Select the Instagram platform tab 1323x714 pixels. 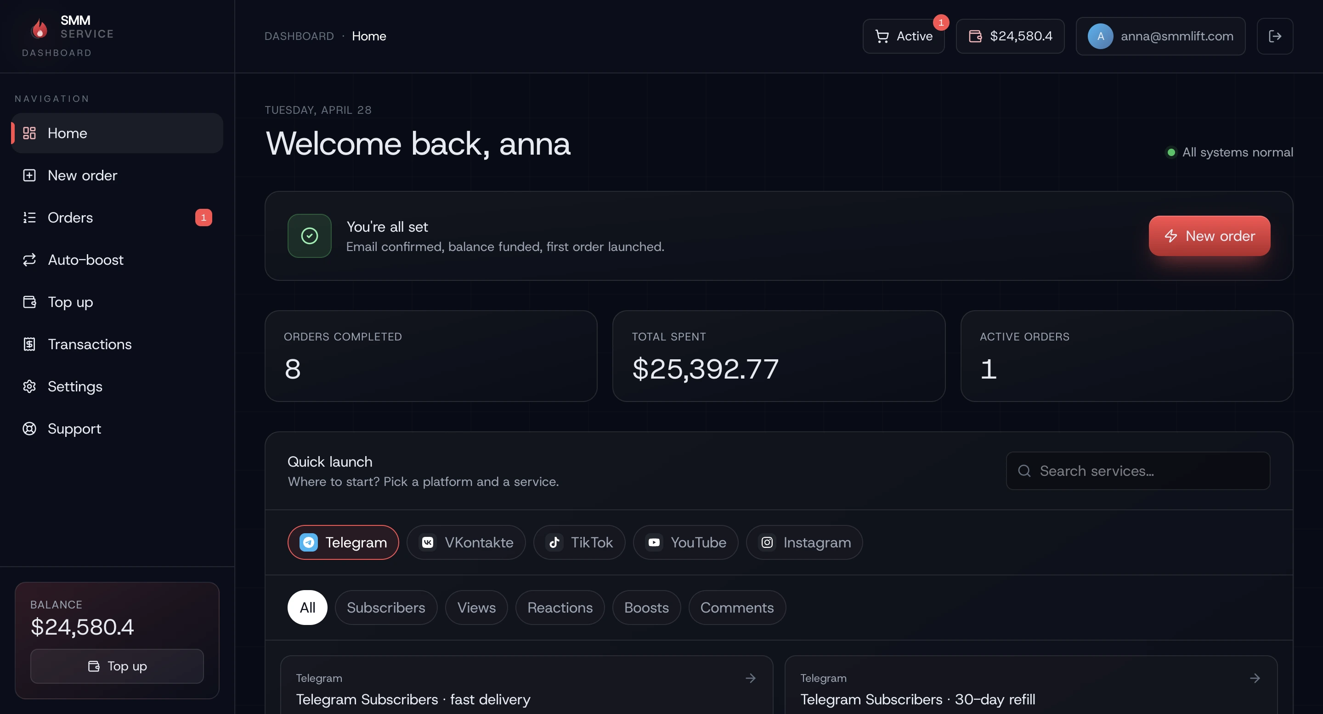[x=804, y=542]
